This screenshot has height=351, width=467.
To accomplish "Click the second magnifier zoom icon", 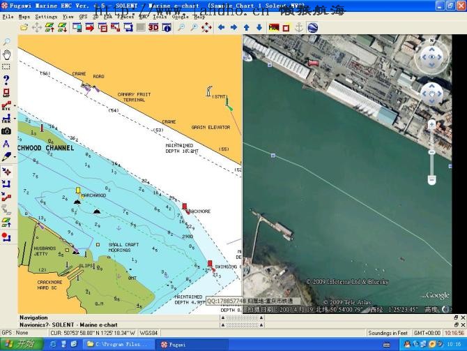I will coord(194,28).
